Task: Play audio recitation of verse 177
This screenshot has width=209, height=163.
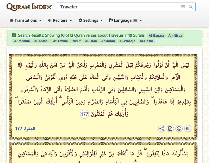Action: point(188,128)
